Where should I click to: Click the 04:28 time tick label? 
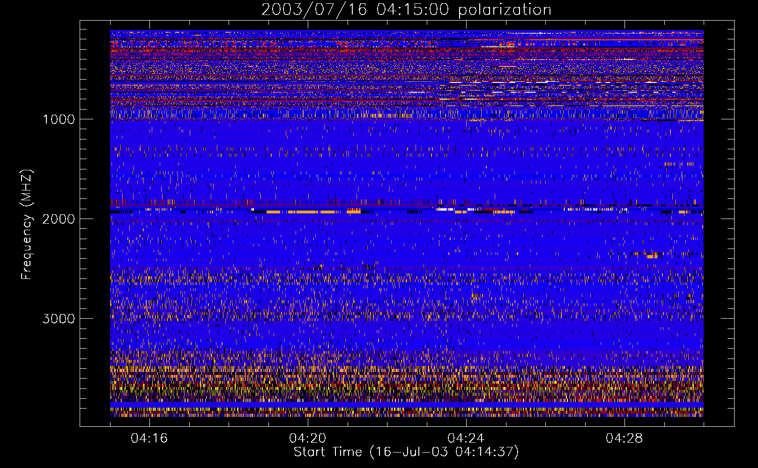[x=624, y=438]
